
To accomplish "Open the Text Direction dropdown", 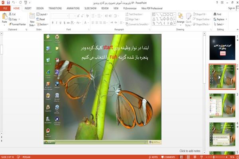I will [x=134, y=14].
